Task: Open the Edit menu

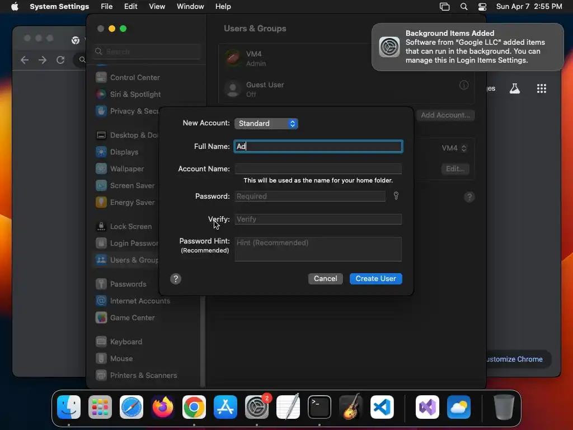Action: [130, 7]
